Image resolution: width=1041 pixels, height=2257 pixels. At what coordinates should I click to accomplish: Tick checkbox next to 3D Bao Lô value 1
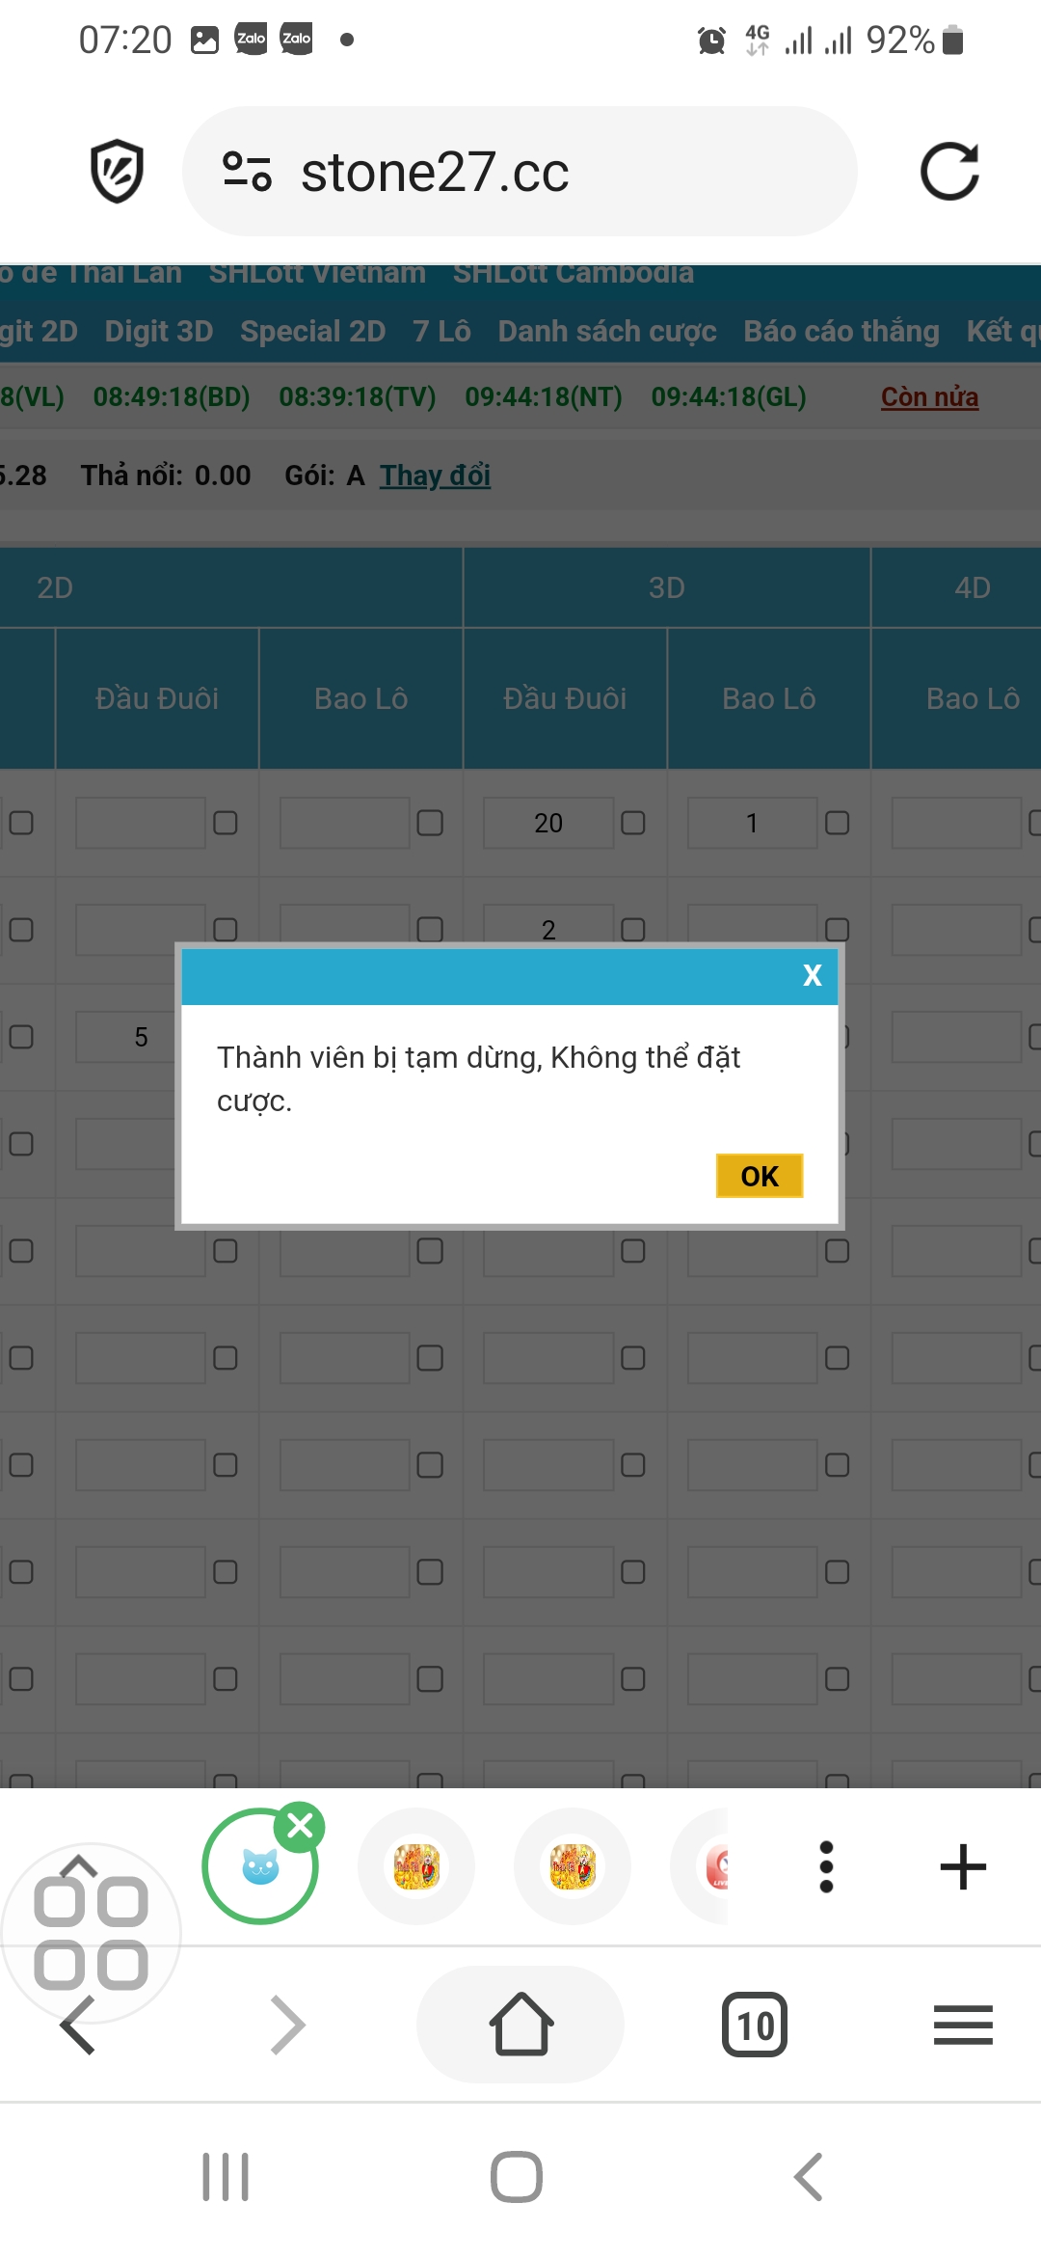click(x=838, y=823)
